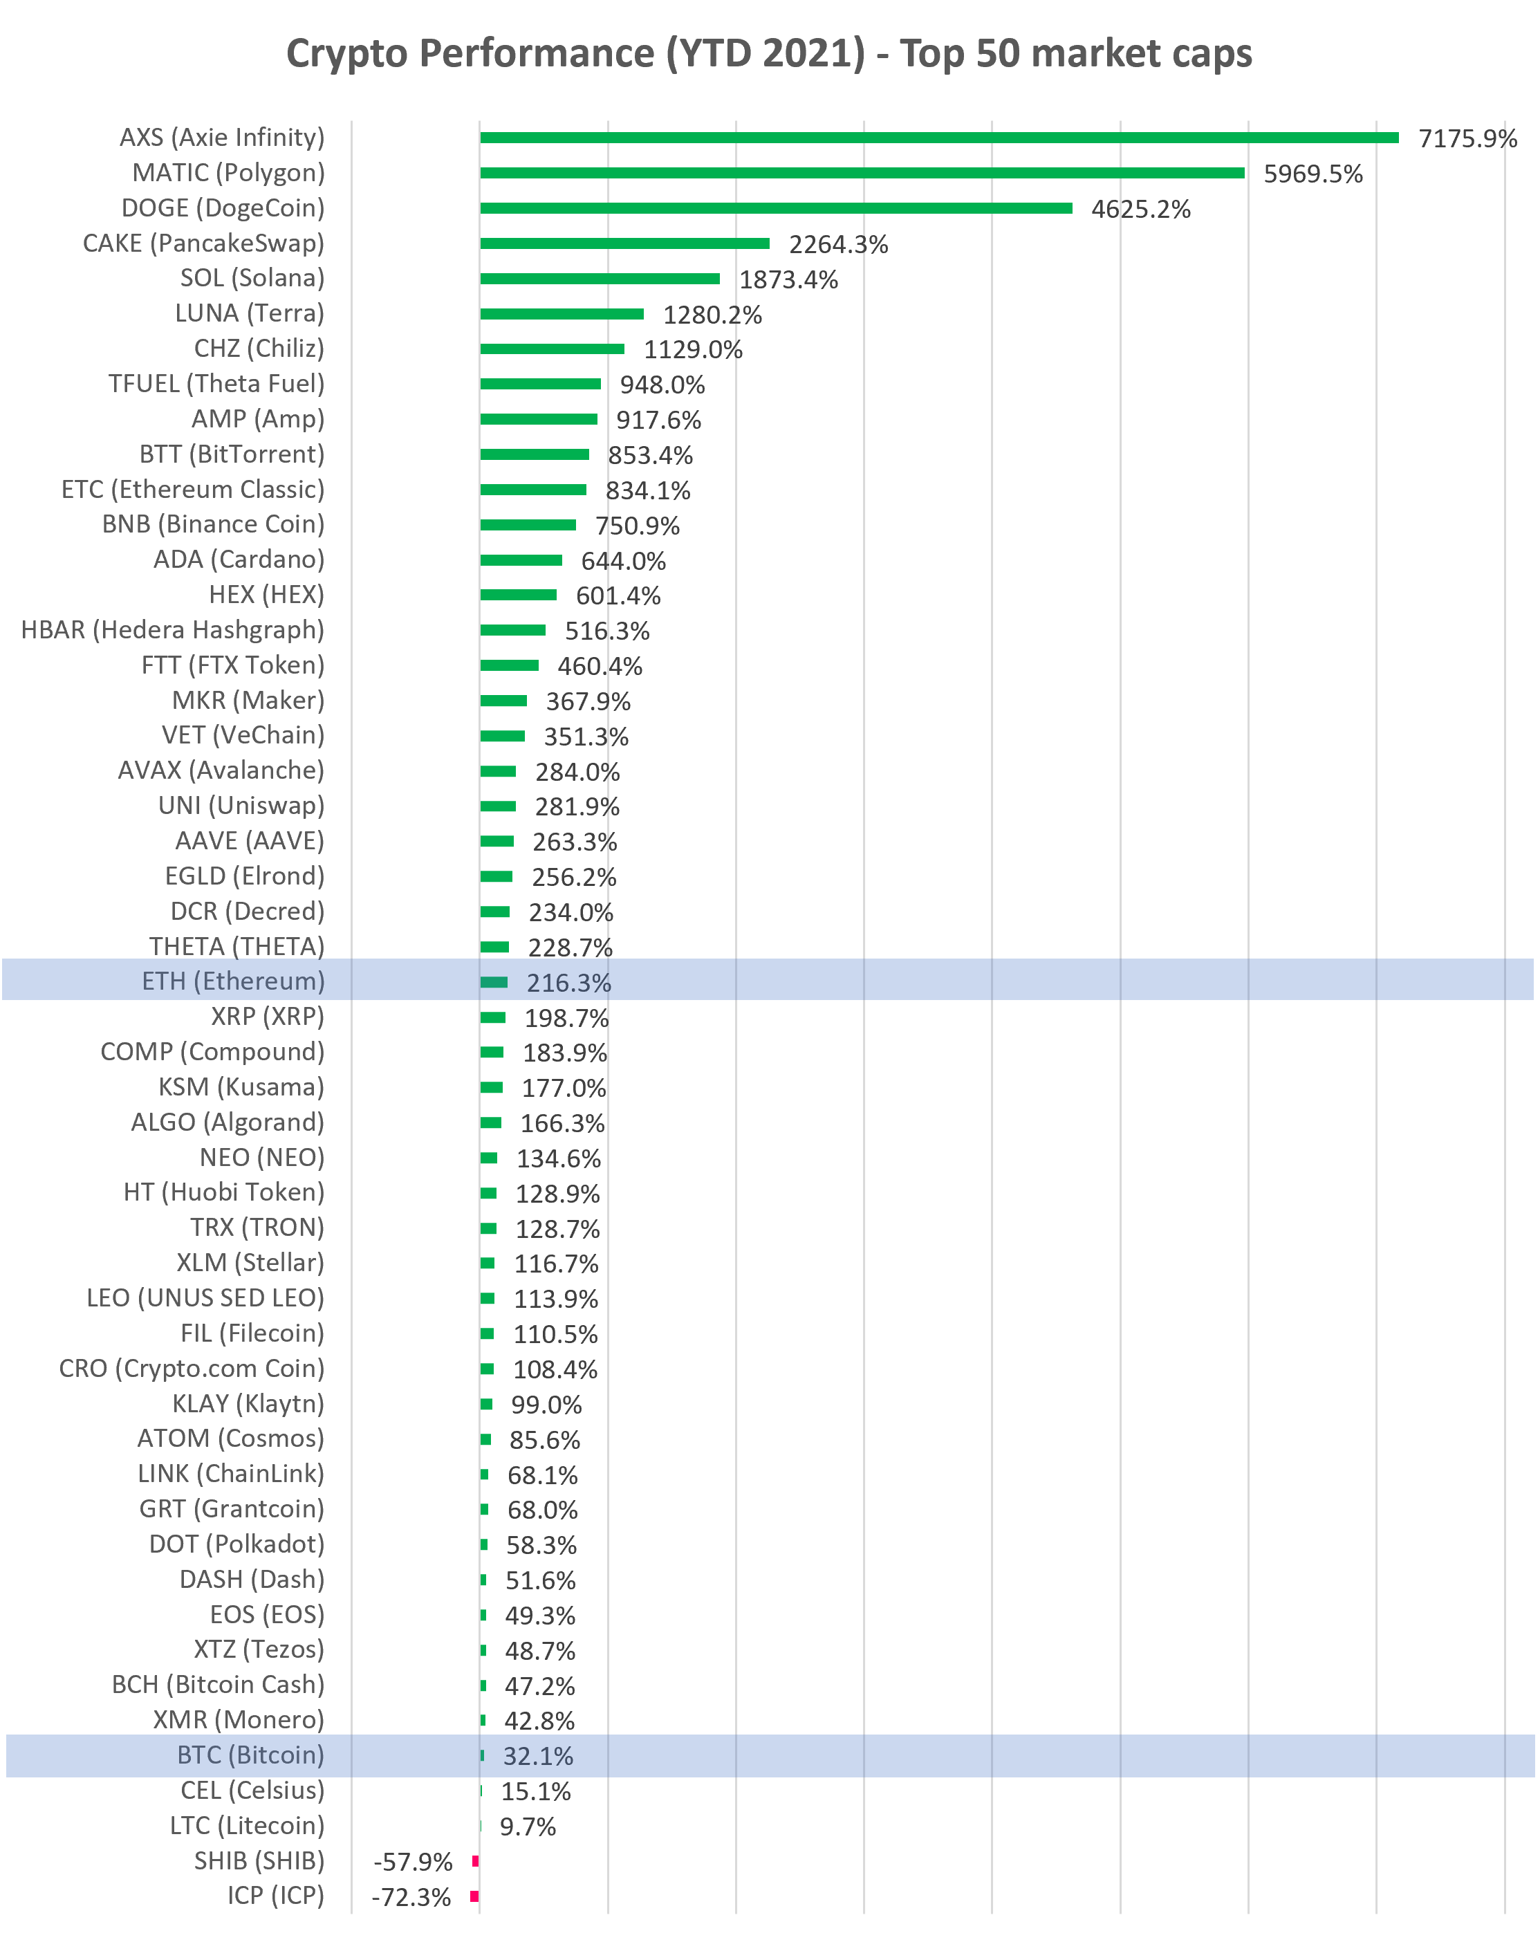Screen dimensions: 1540x1951
Task: Click the -72.3% ICP value
Action: [411, 1897]
